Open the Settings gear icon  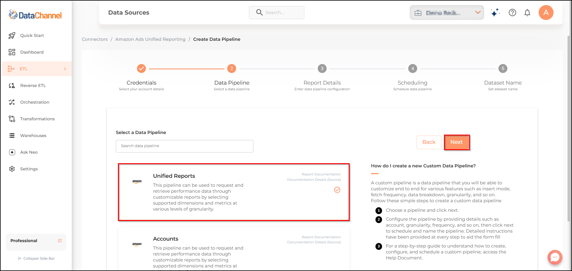pos(12,169)
